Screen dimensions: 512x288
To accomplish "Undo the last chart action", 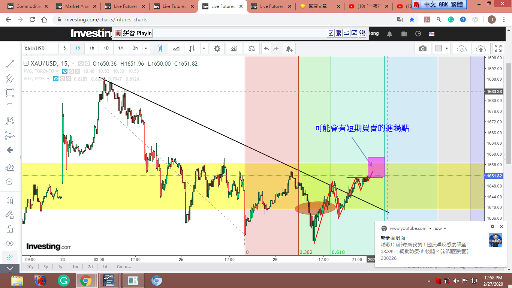I will point(266,48).
